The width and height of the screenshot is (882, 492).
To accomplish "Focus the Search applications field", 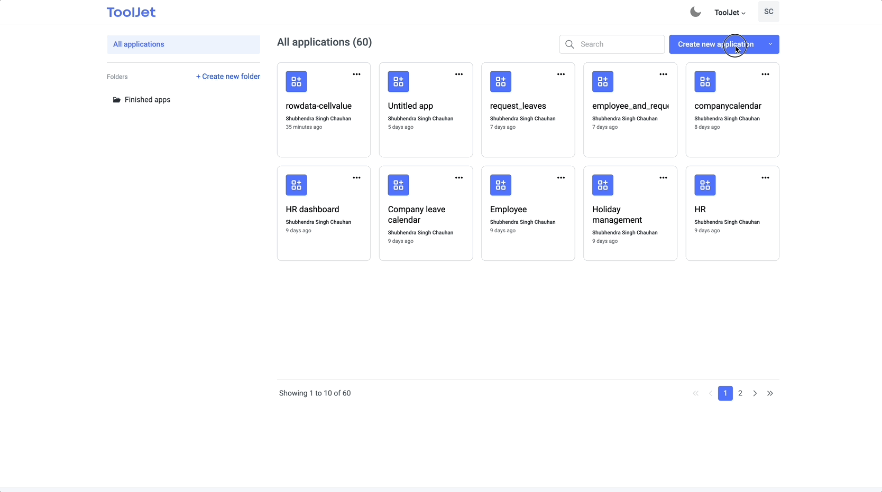I will 612,44.
